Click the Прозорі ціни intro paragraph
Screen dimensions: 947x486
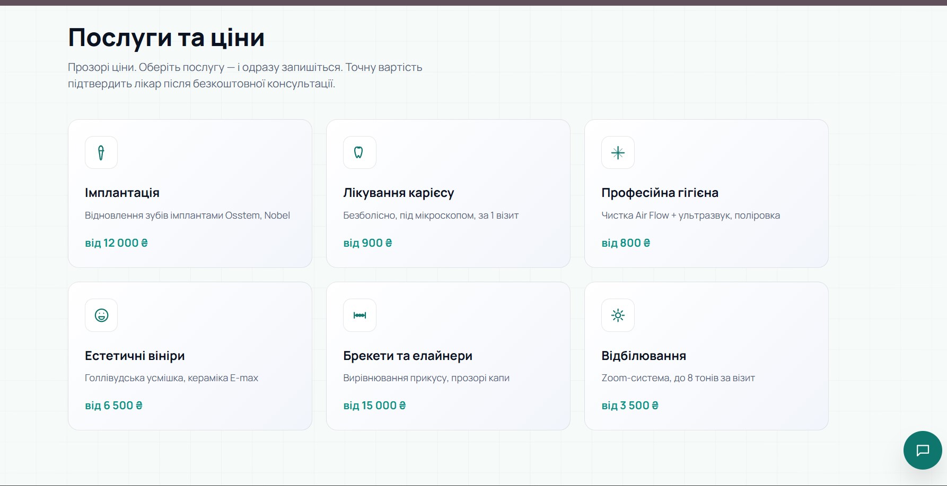245,75
